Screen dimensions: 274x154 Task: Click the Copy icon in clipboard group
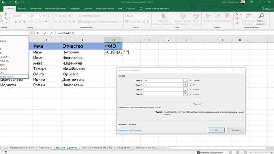click(6, 18)
